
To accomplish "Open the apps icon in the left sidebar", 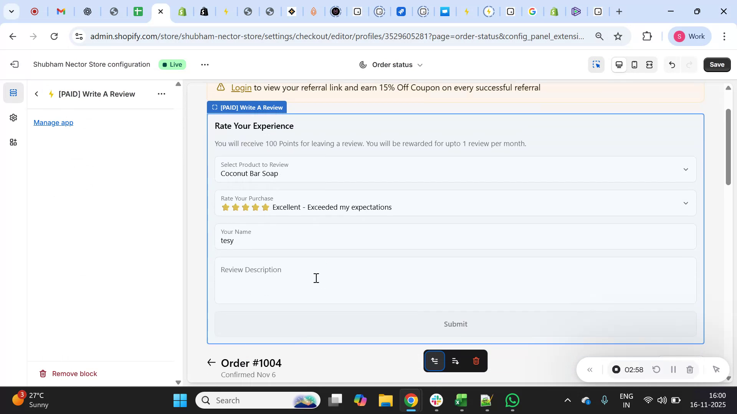I will [x=13, y=142].
